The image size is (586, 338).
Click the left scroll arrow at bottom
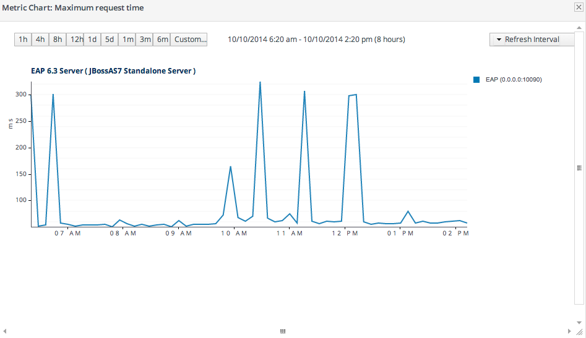6,331
